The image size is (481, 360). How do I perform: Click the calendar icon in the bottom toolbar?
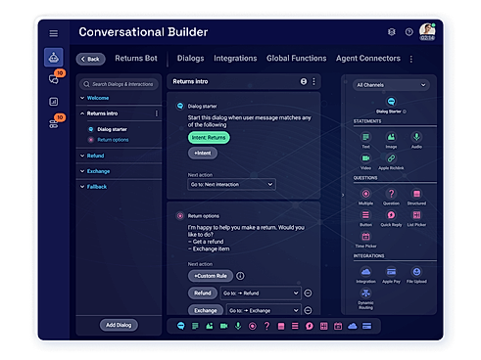[338, 326]
